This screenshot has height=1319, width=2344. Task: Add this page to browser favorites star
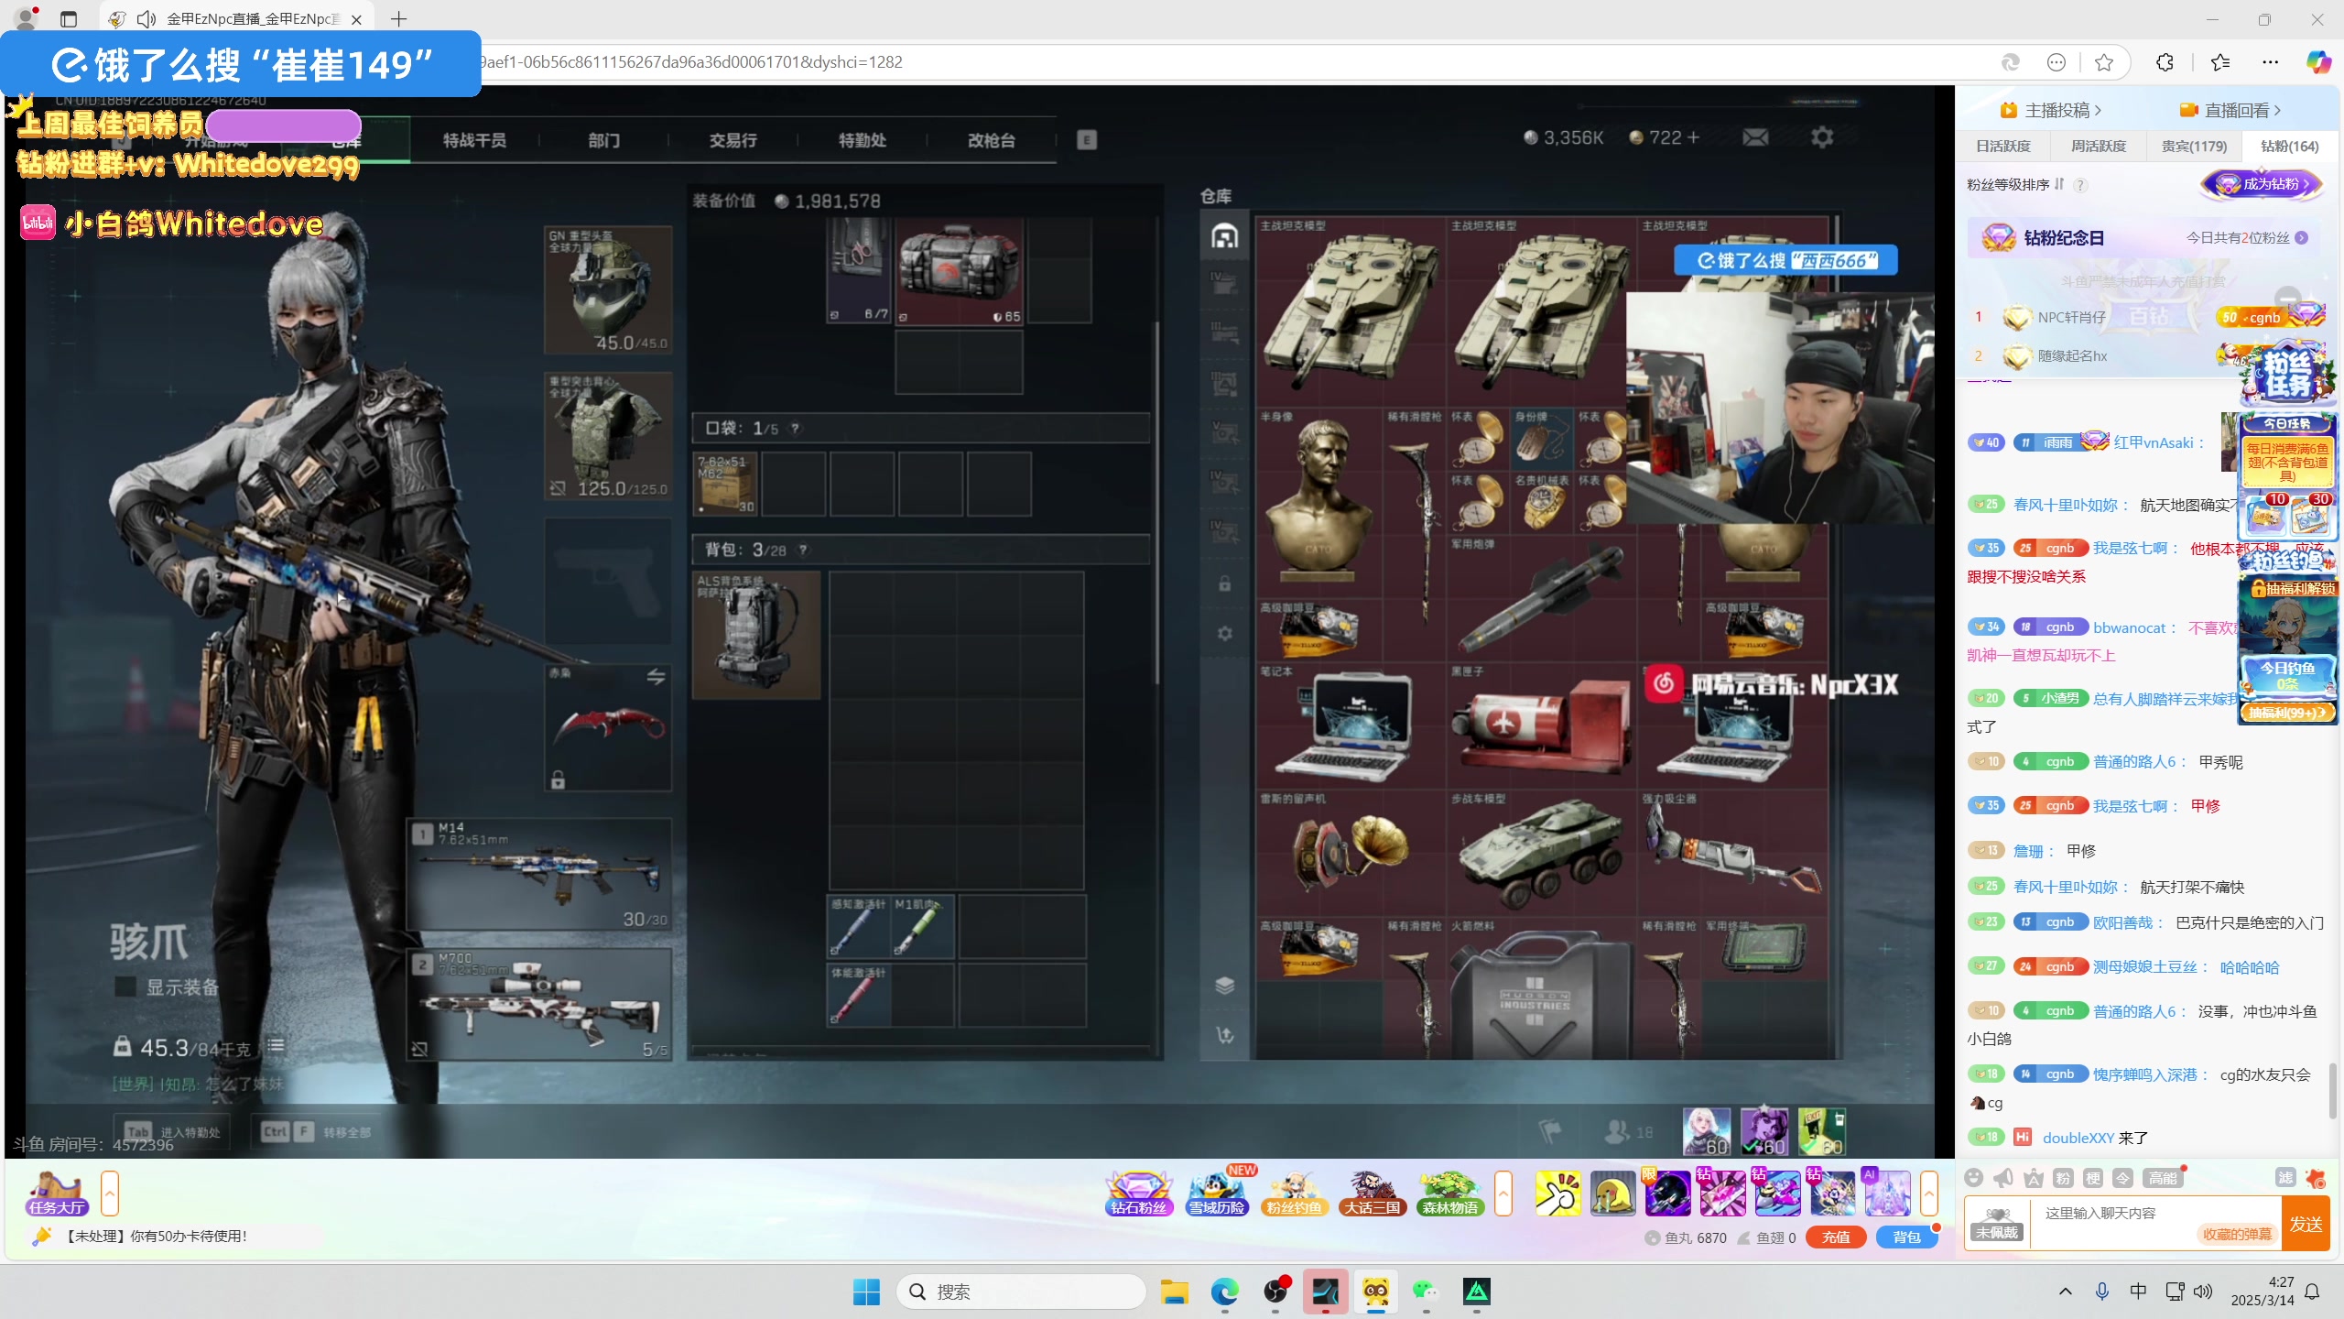(x=2104, y=62)
